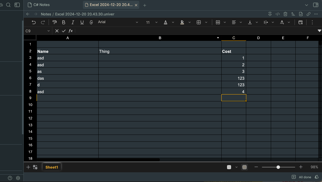Click the zoom slider handle
The image size is (322, 182).
[278, 167]
